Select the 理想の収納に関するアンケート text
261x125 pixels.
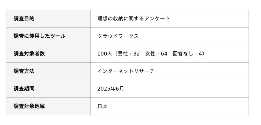[x=134, y=19]
